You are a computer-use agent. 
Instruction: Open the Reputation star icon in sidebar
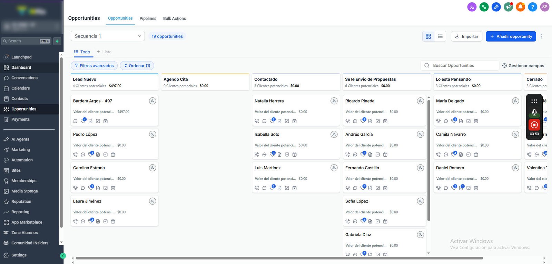coord(6,202)
